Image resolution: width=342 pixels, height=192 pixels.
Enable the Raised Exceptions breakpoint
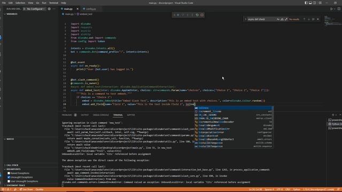coord(9,173)
